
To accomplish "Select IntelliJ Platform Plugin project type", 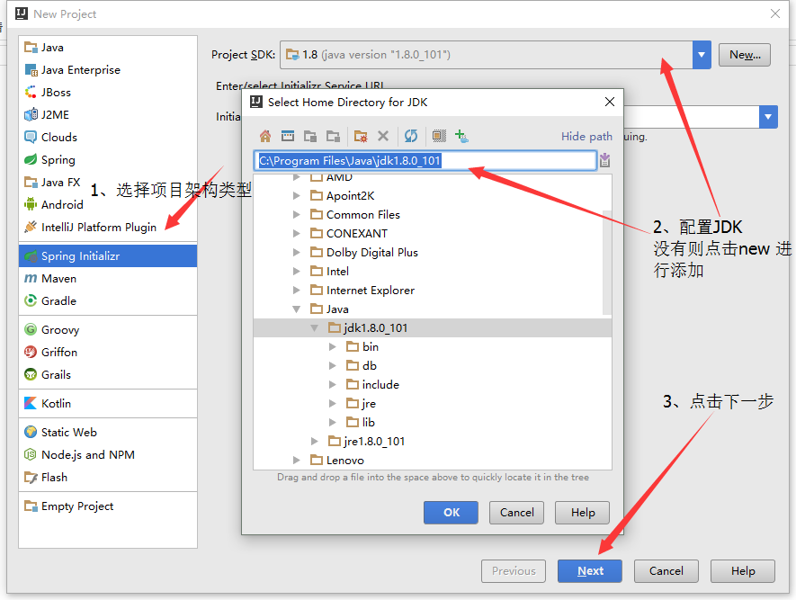I will click(x=108, y=227).
